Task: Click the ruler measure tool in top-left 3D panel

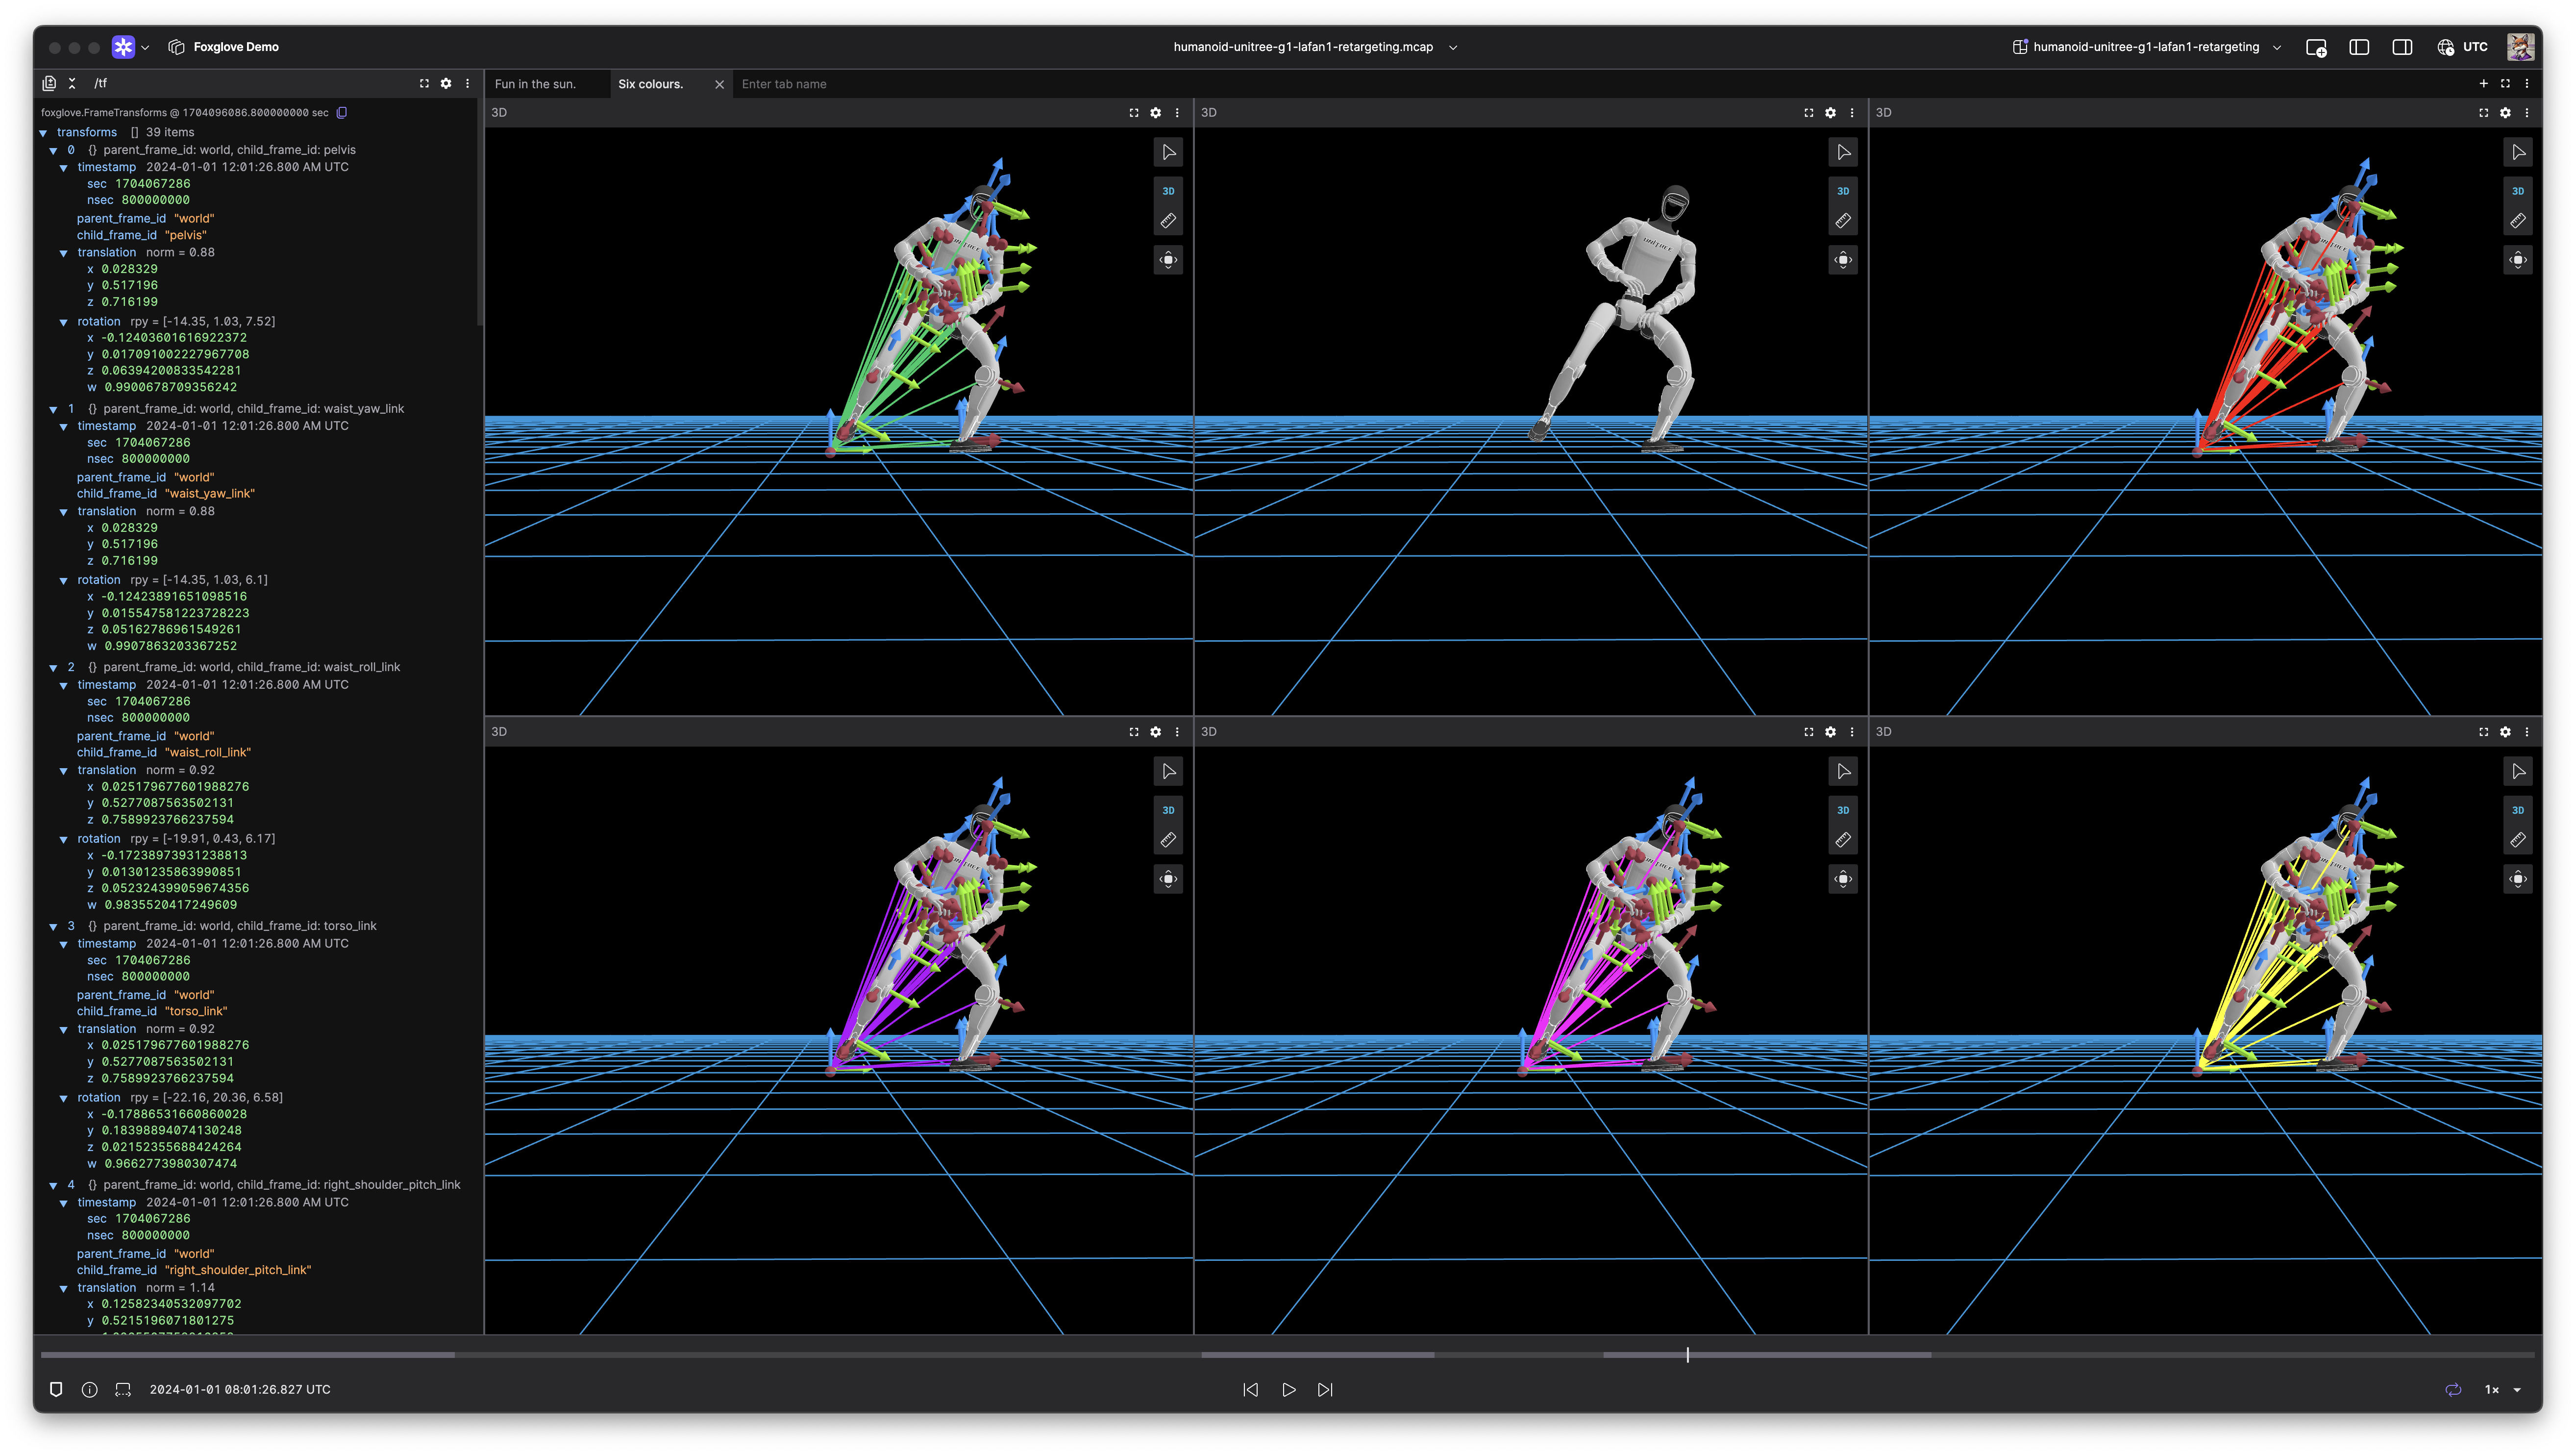Action: point(1168,221)
